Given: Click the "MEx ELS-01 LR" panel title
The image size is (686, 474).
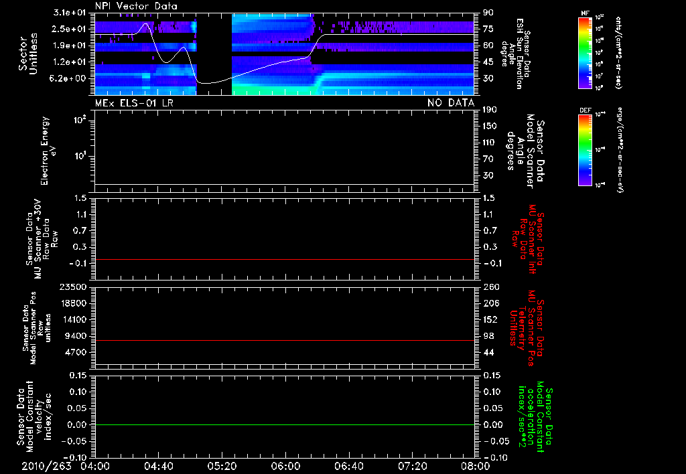Looking at the screenshot, I should [x=134, y=102].
